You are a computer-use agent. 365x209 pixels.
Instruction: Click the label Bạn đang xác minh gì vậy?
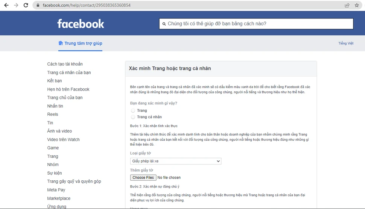pos(154,103)
